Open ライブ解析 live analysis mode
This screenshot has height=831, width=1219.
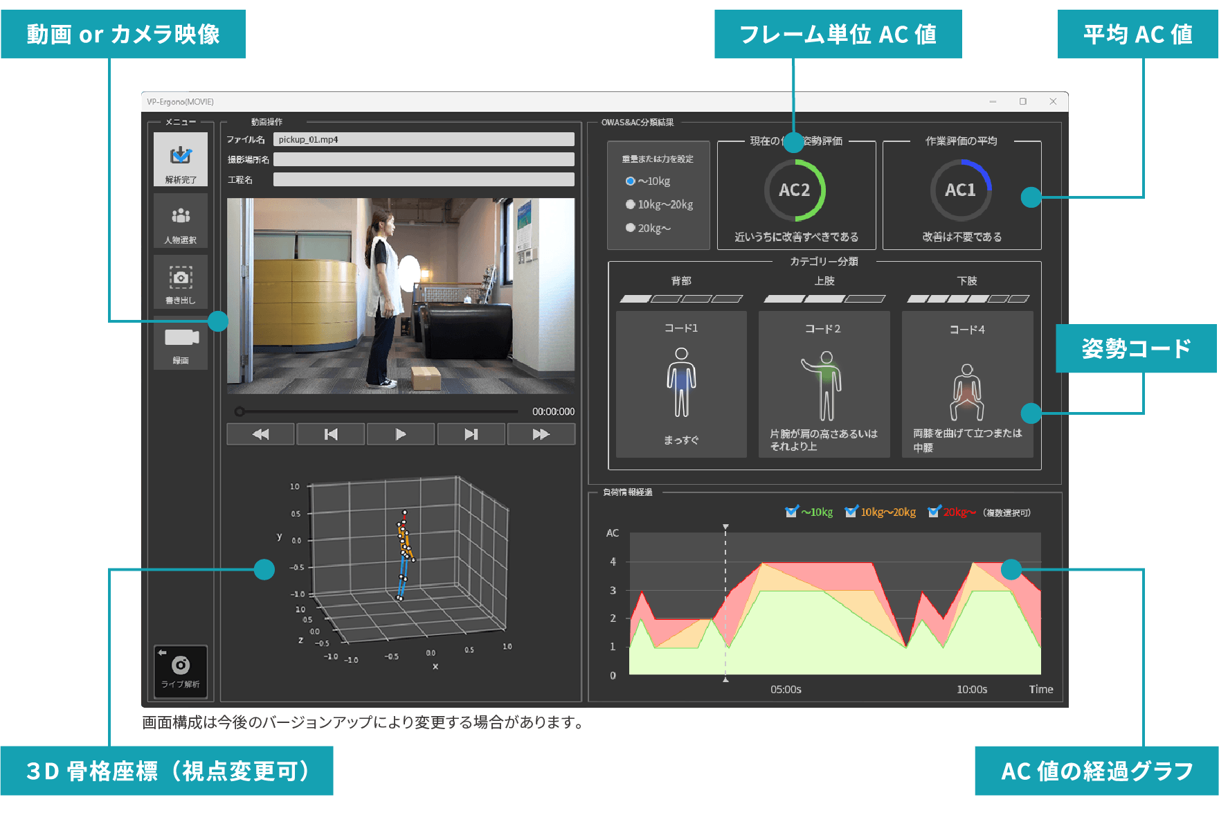(181, 670)
